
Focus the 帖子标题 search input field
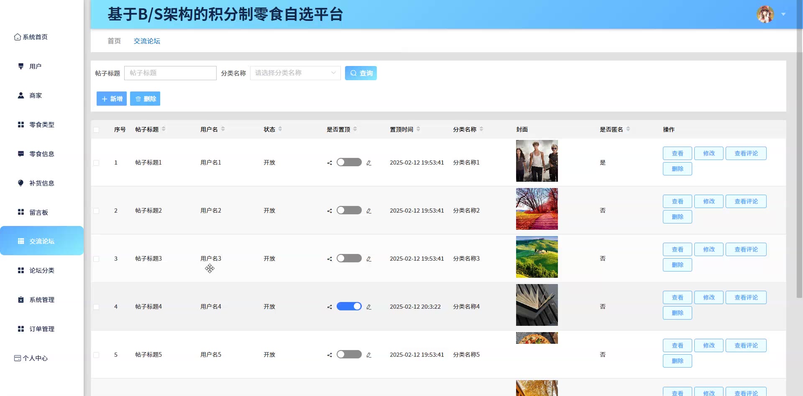[x=170, y=73]
